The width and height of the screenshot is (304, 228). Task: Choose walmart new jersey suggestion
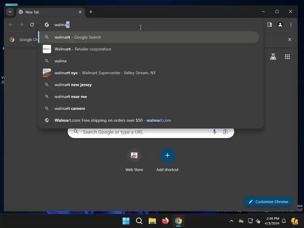[149, 85]
